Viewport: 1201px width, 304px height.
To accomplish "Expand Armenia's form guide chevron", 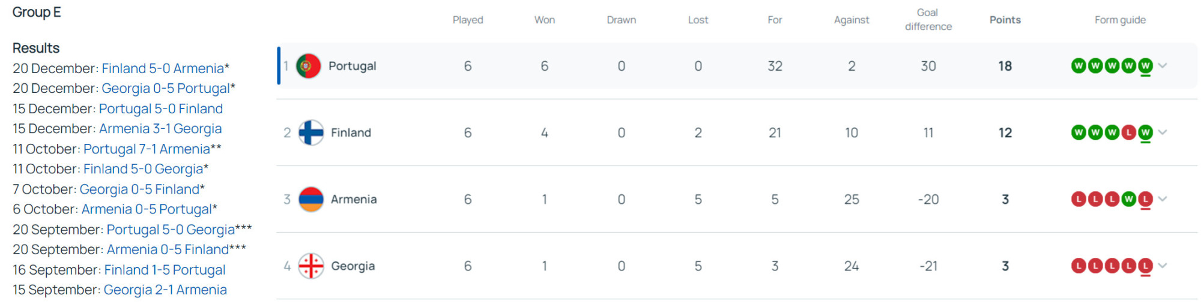I will tap(1163, 199).
